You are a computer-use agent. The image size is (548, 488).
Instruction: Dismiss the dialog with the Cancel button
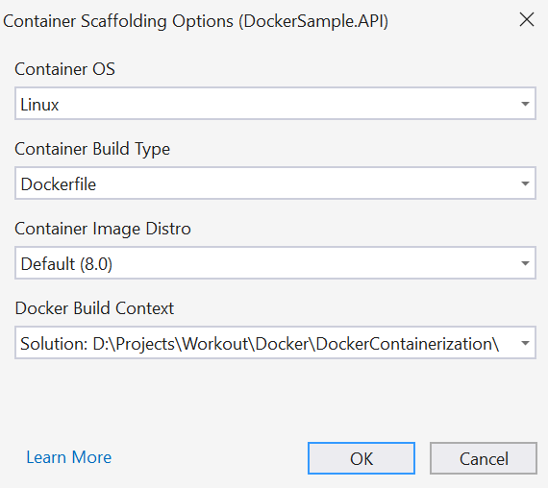click(x=484, y=458)
